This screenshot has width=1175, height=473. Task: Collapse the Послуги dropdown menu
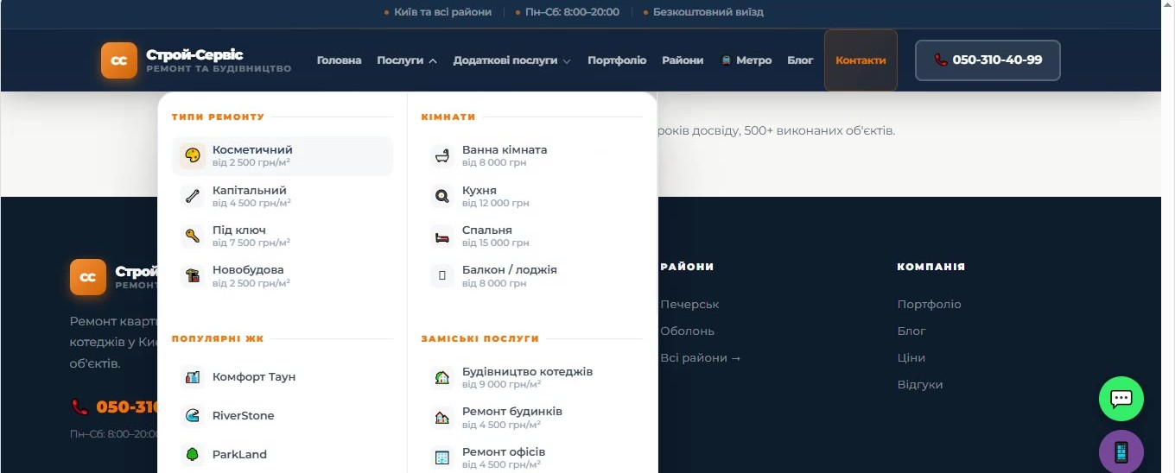point(407,60)
